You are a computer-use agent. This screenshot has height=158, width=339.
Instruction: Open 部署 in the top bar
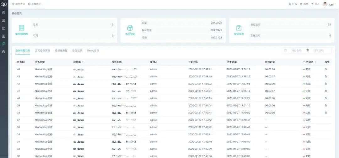point(304,4)
